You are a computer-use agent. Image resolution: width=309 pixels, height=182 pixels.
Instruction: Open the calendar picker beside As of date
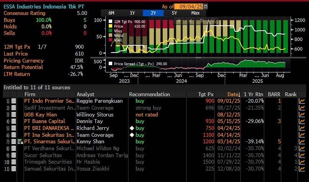pos(206,7)
